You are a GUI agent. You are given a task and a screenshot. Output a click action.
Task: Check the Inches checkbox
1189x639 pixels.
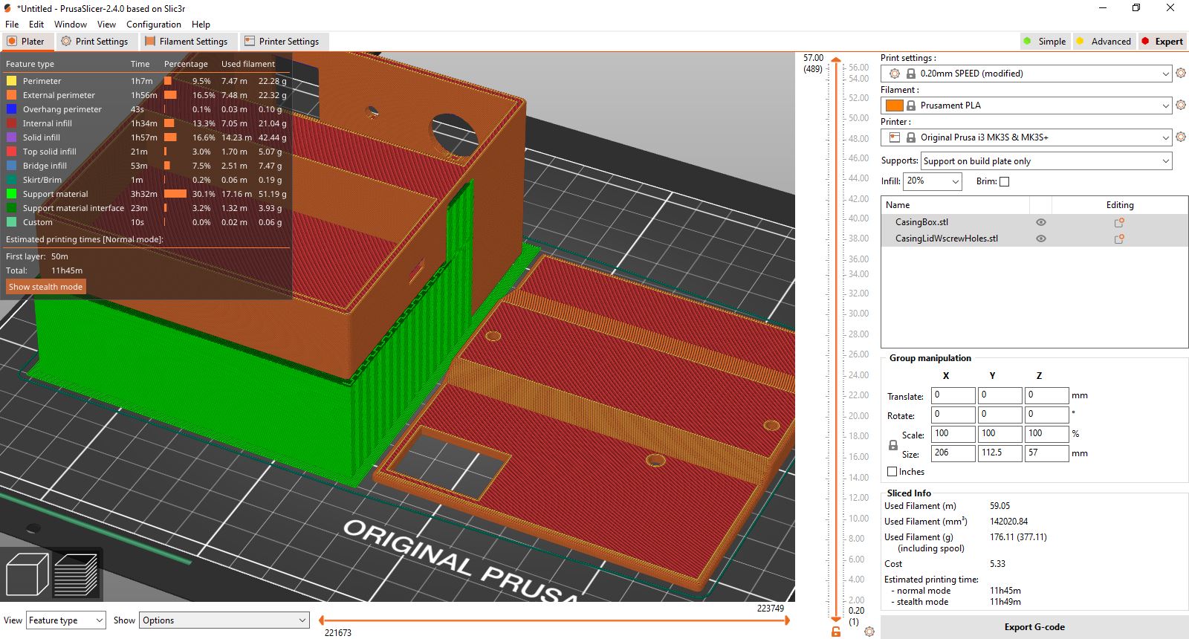coord(892,472)
